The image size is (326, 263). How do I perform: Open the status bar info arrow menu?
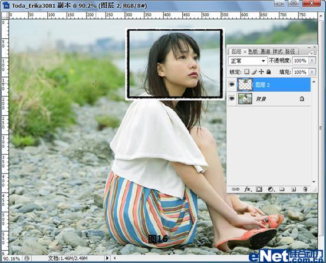[107, 258]
